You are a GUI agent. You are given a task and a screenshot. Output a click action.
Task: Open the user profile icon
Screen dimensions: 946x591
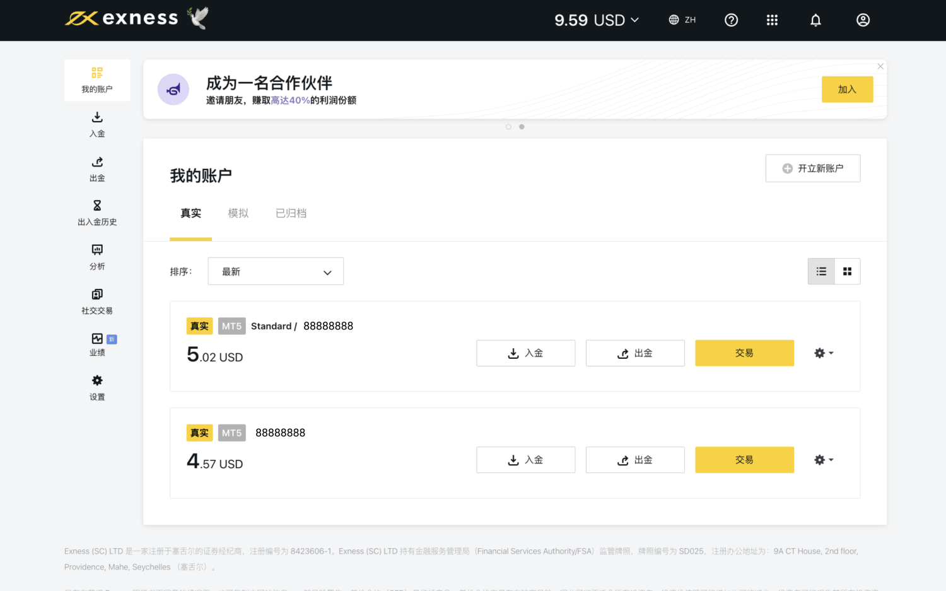[x=863, y=20]
